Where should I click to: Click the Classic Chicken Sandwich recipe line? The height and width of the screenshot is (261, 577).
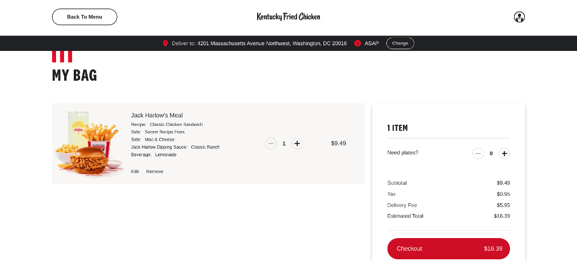[x=167, y=124]
